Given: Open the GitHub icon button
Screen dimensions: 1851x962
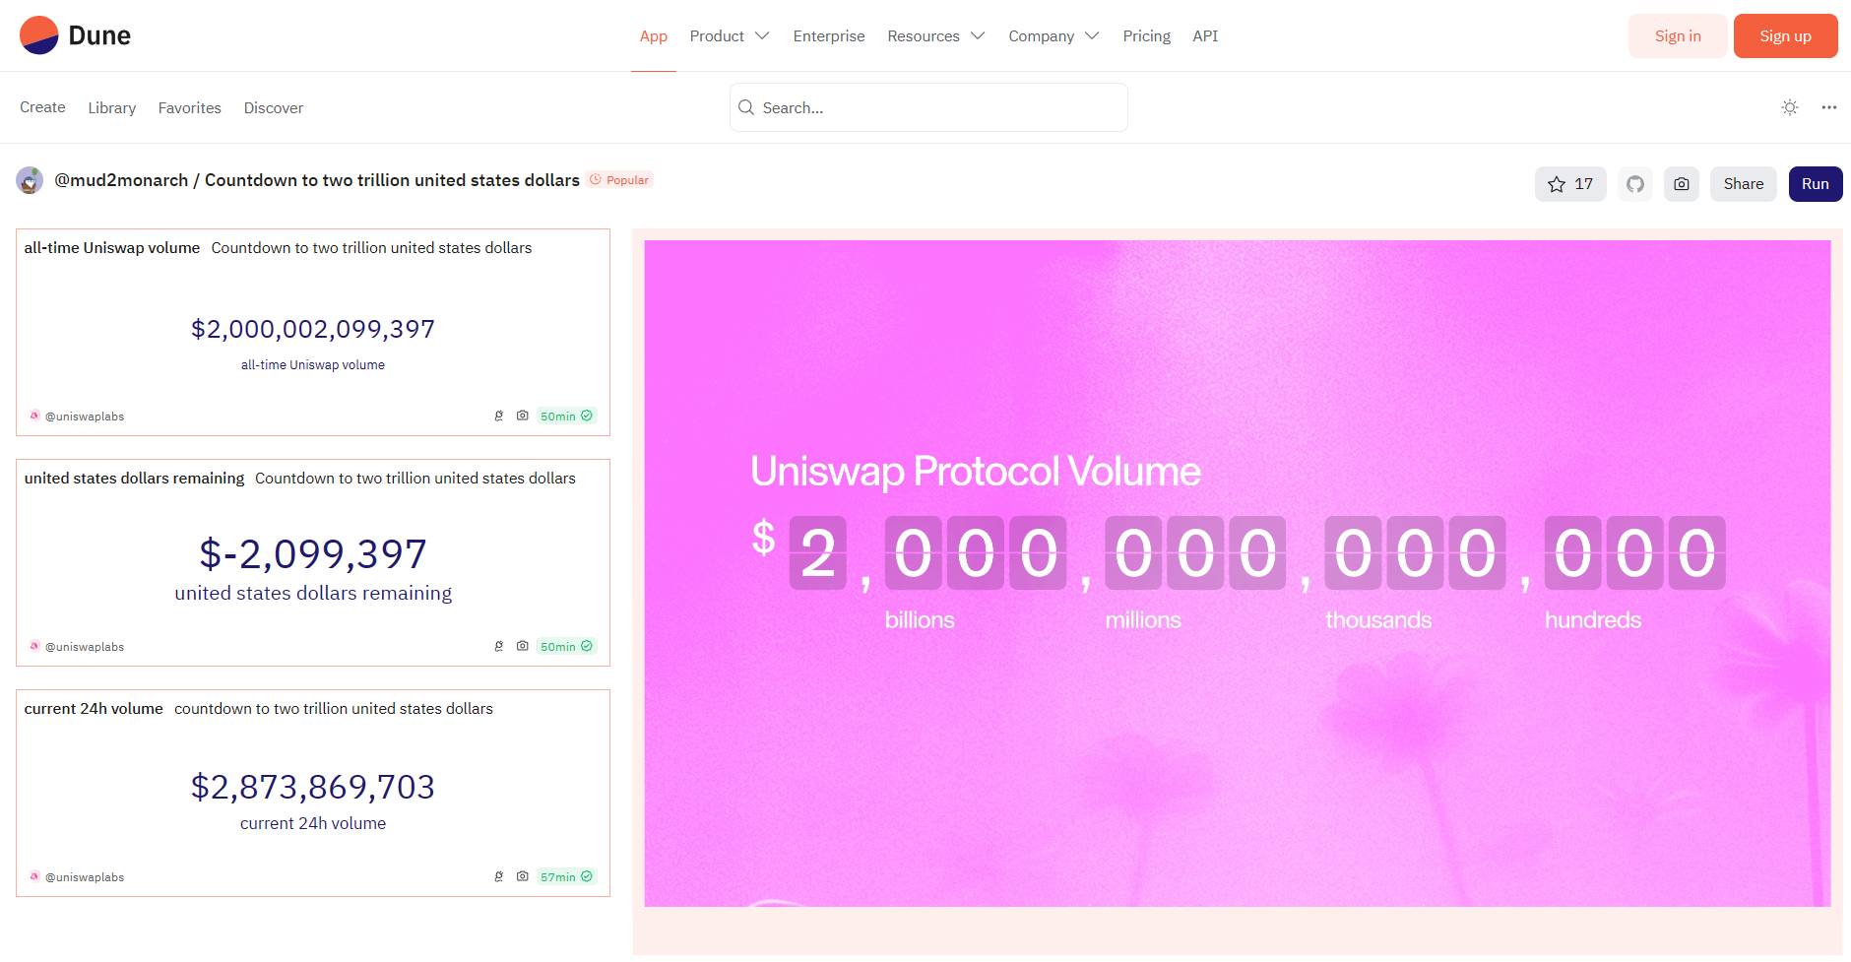Looking at the screenshot, I should click(x=1635, y=184).
